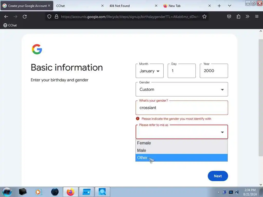Image resolution: width=263 pixels, height=197 pixels.
Task: Click the Year input field
Action: tap(214, 71)
